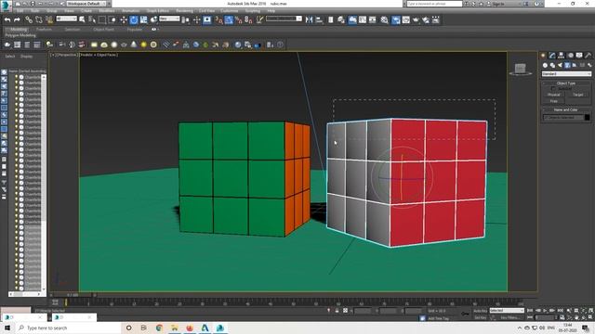Select the Helpers create category
Image resolution: width=595 pixels, height=334 pixels.
[x=575, y=65]
